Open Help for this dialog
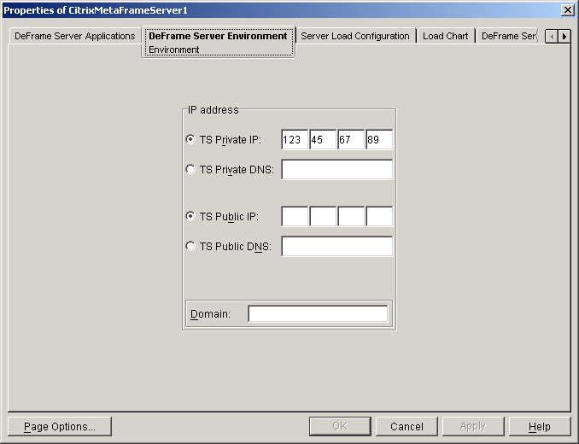The height and width of the screenshot is (444, 579). pos(540,427)
